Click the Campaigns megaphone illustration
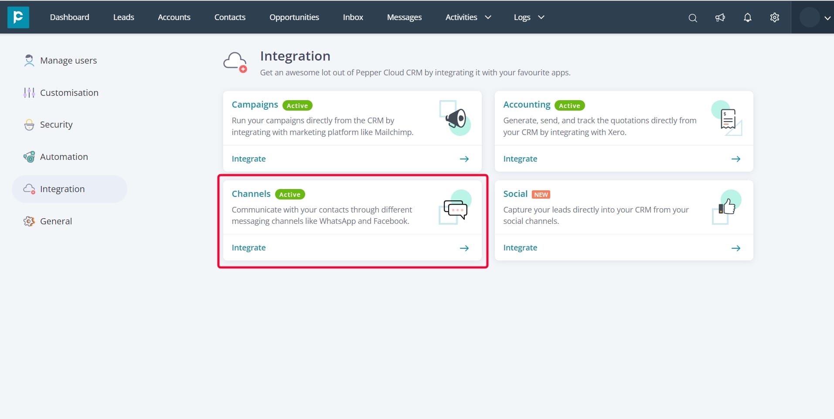 (x=455, y=118)
